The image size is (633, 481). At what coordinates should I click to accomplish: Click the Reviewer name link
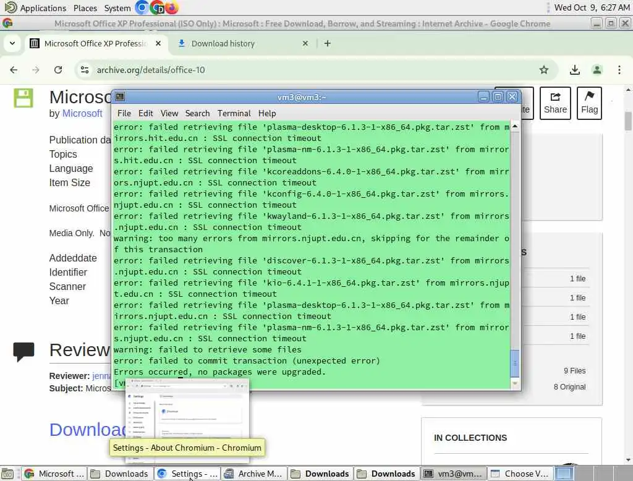(x=101, y=376)
